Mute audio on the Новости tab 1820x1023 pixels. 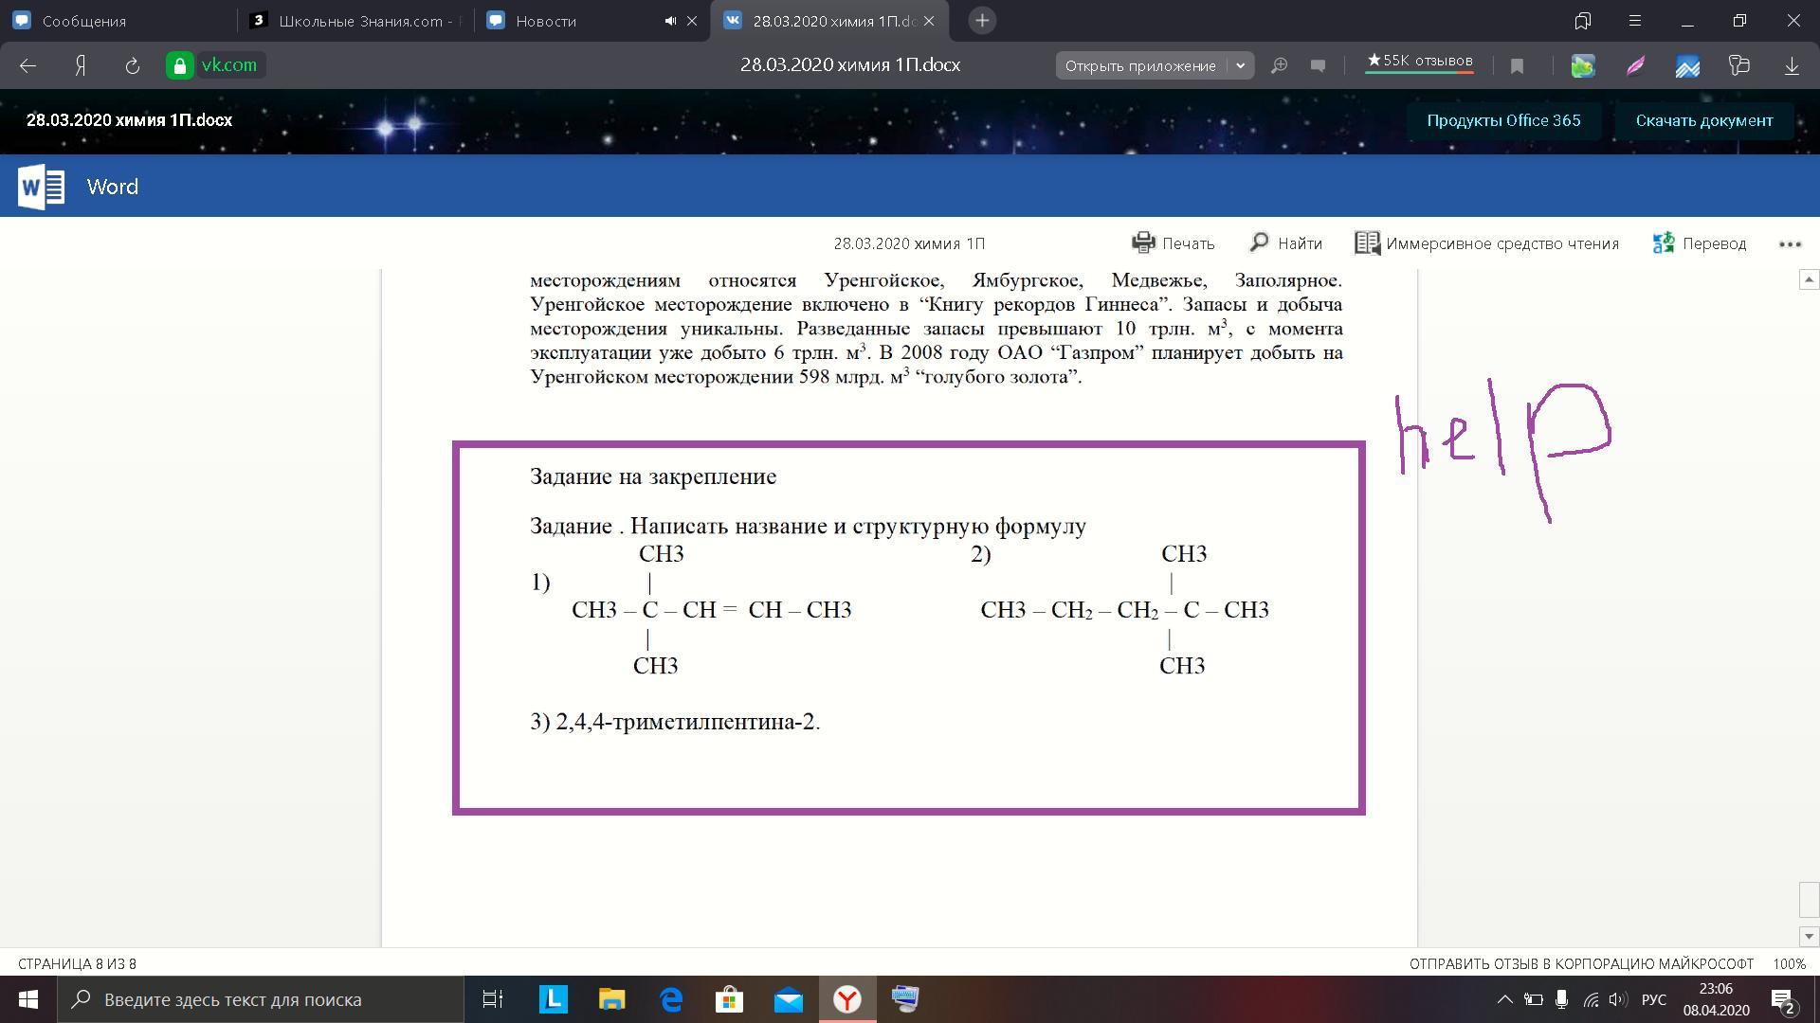pos(670,21)
